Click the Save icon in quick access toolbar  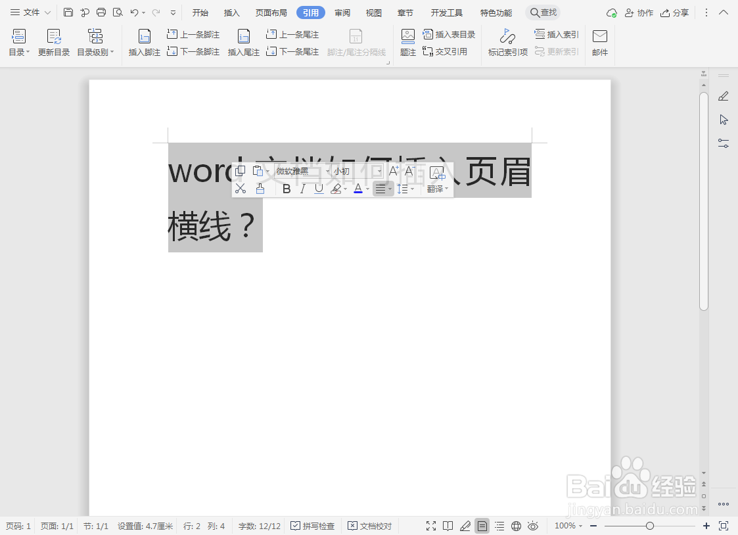click(x=68, y=12)
